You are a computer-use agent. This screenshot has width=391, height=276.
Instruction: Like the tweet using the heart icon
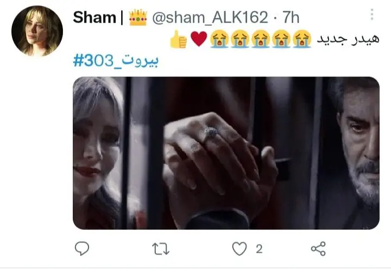click(239, 248)
